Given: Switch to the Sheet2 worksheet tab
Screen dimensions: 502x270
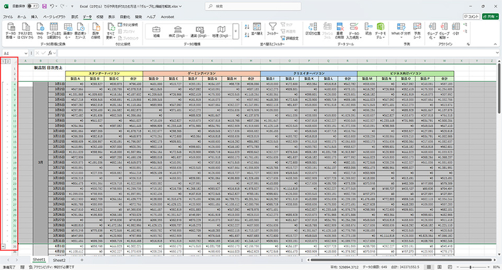Looking at the screenshot, I should coord(59,259).
